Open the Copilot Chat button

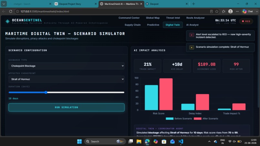pyautogui.click(x=248, y=11)
